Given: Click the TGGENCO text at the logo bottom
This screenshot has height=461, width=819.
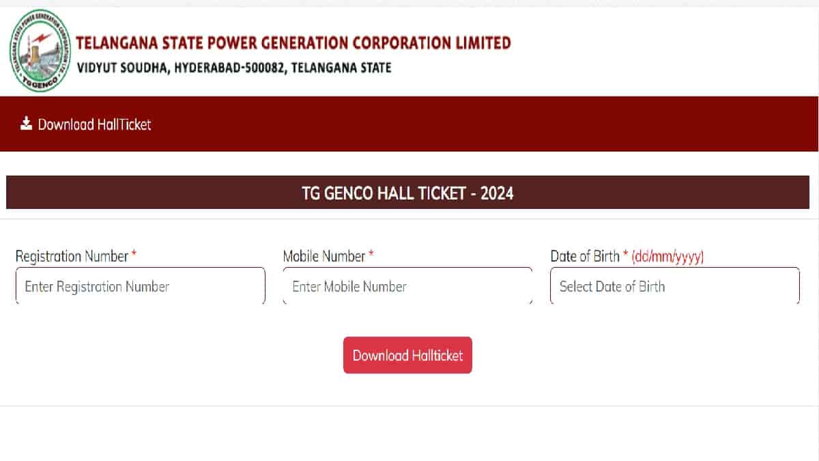Looking at the screenshot, I should point(39,82).
